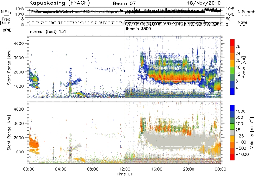255x176 pixels.
Task: Click the 'themis 3300' mode label
Action: [138, 29]
